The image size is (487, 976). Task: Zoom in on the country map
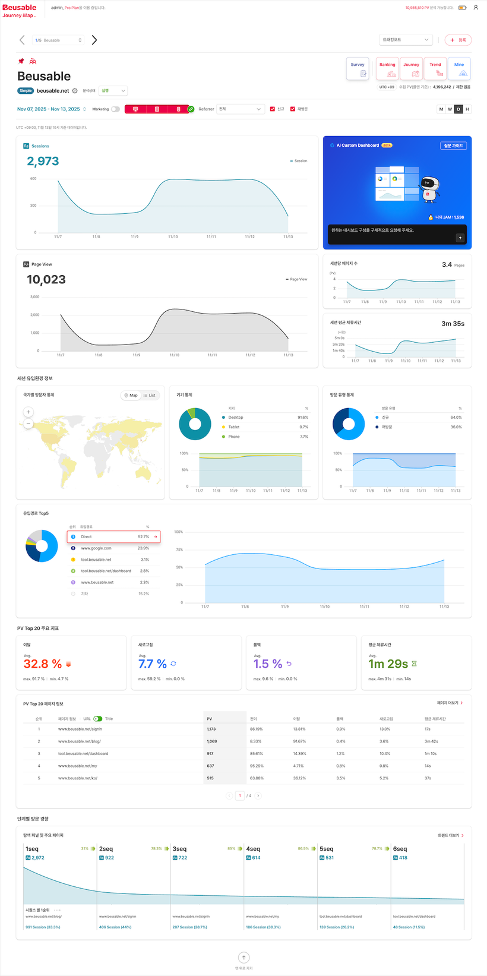click(28, 412)
